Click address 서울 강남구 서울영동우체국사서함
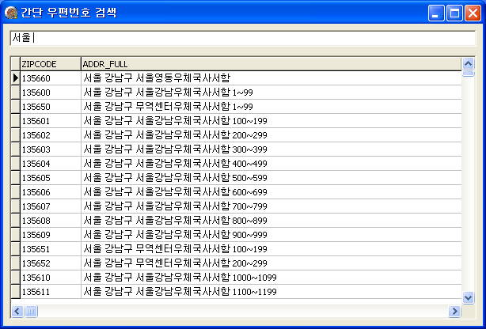Screen dimensions: 486x329 271,78
